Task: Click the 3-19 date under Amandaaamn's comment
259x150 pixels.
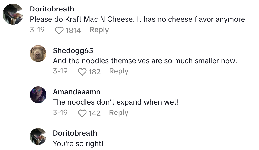Action: pos(60,113)
